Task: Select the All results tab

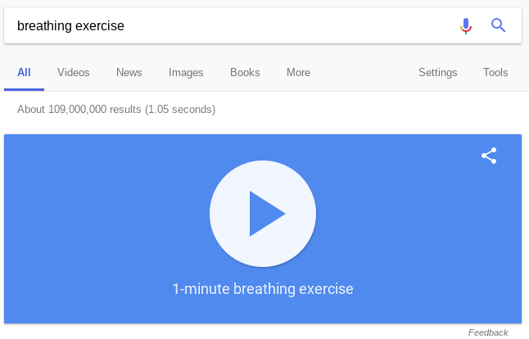Action: click(24, 73)
